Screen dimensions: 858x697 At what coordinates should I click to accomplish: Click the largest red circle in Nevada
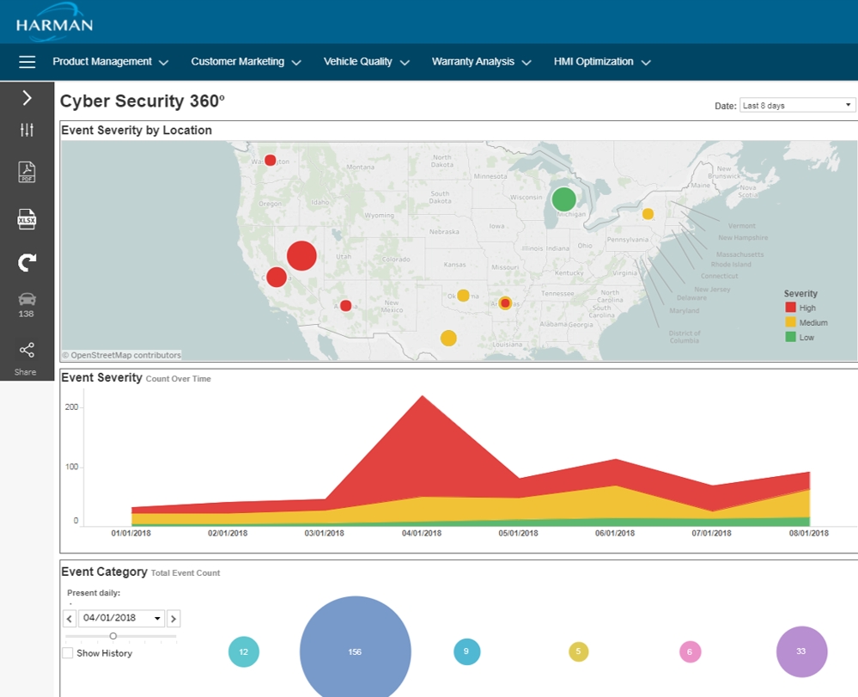tap(301, 256)
